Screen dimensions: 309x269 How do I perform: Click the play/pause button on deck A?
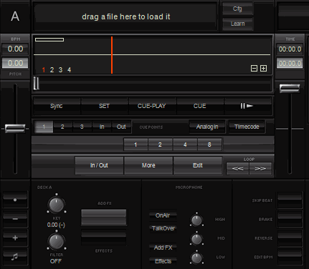click(x=247, y=106)
